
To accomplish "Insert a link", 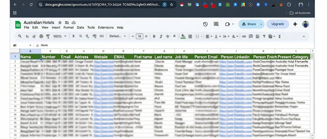I will coord(244,36).
